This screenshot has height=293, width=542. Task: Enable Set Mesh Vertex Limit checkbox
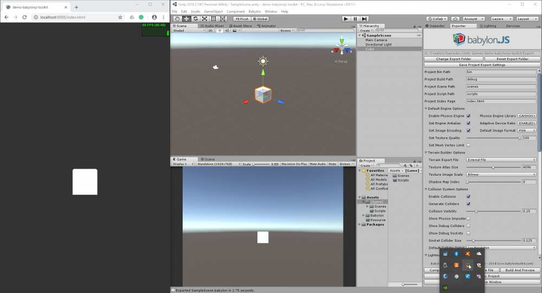click(468, 145)
